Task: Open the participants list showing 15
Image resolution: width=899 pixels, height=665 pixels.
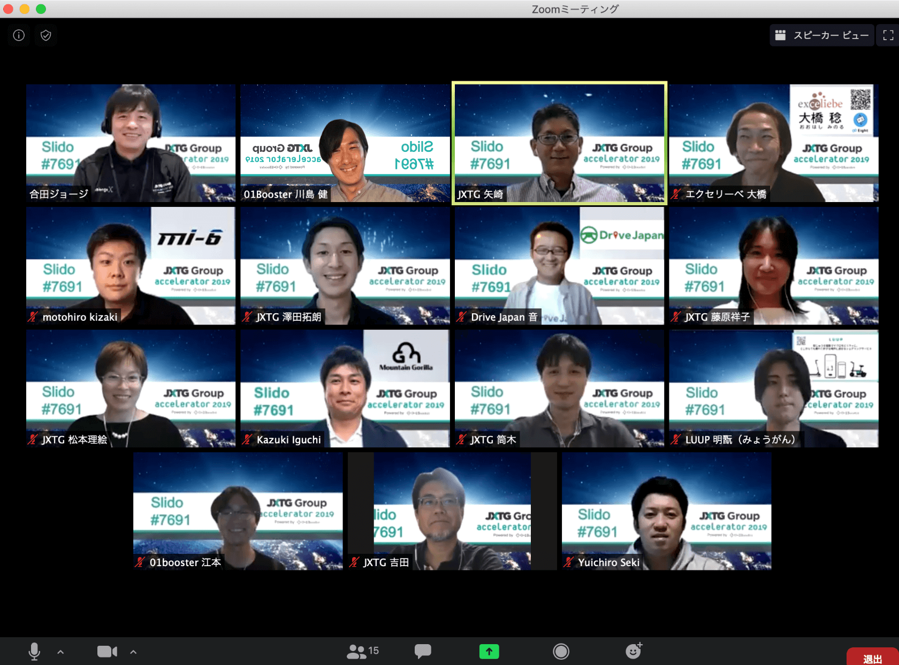Action: pos(363,651)
